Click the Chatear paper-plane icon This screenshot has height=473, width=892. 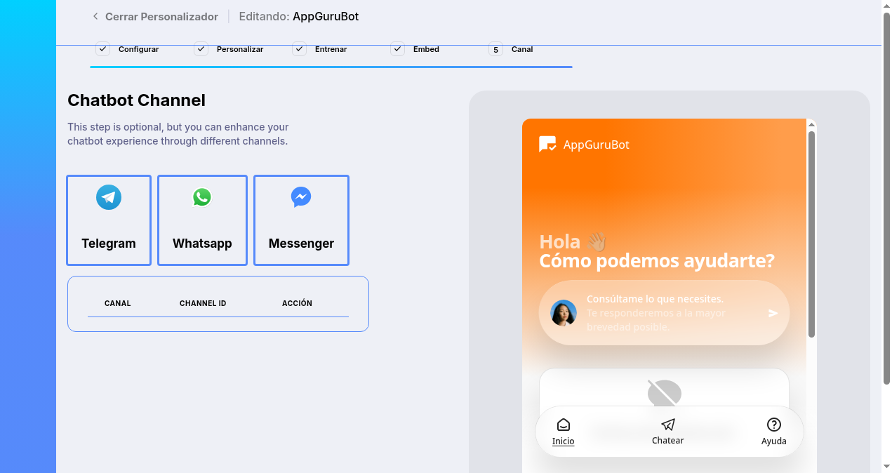[x=668, y=425]
